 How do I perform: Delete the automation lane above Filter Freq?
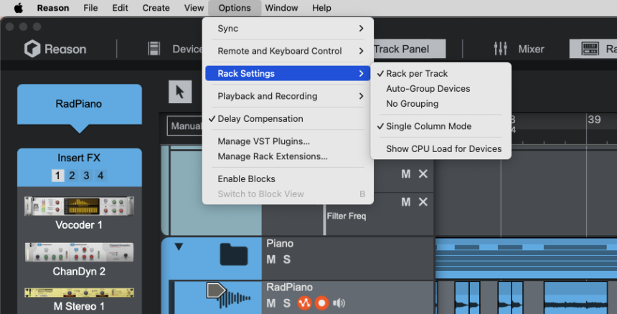[x=423, y=173]
